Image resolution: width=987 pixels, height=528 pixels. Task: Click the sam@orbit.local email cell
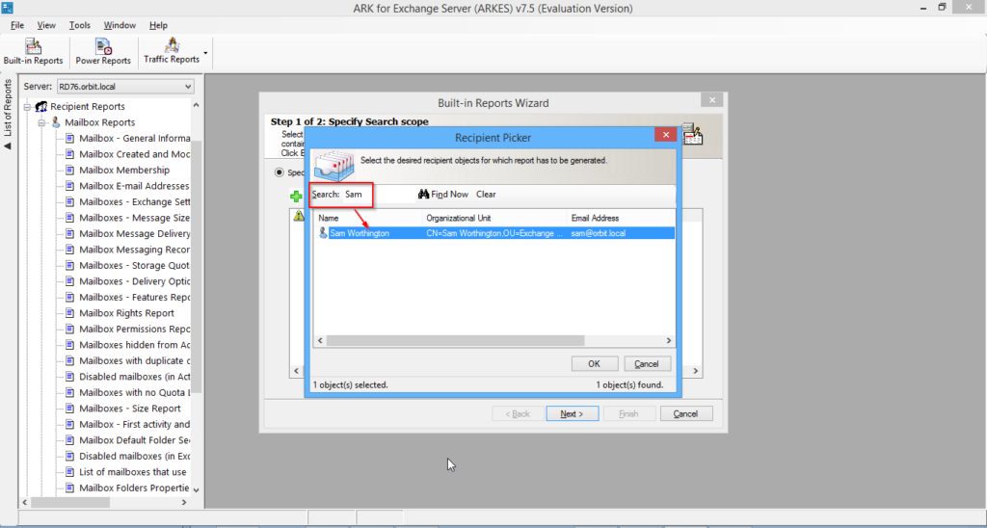[x=599, y=233]
